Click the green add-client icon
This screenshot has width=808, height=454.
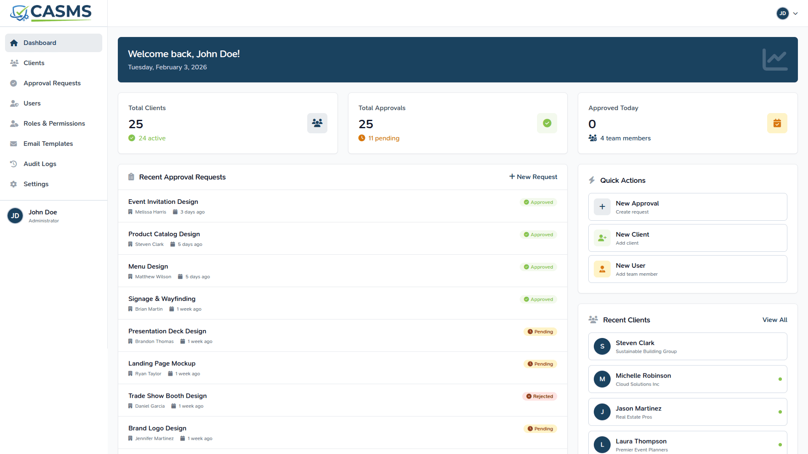click(x=602, y=238)
